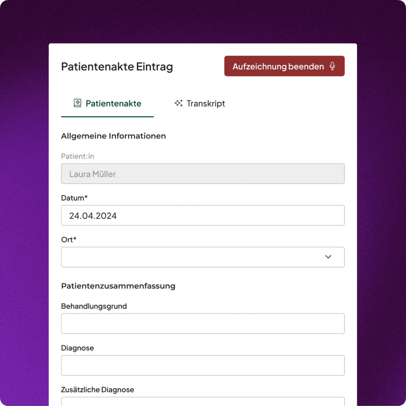Image resolution: width=406 pixels, height=406 pixels.
Task: Select the Zusätzliche Diagnose input field
Action: tap(203, 401)
